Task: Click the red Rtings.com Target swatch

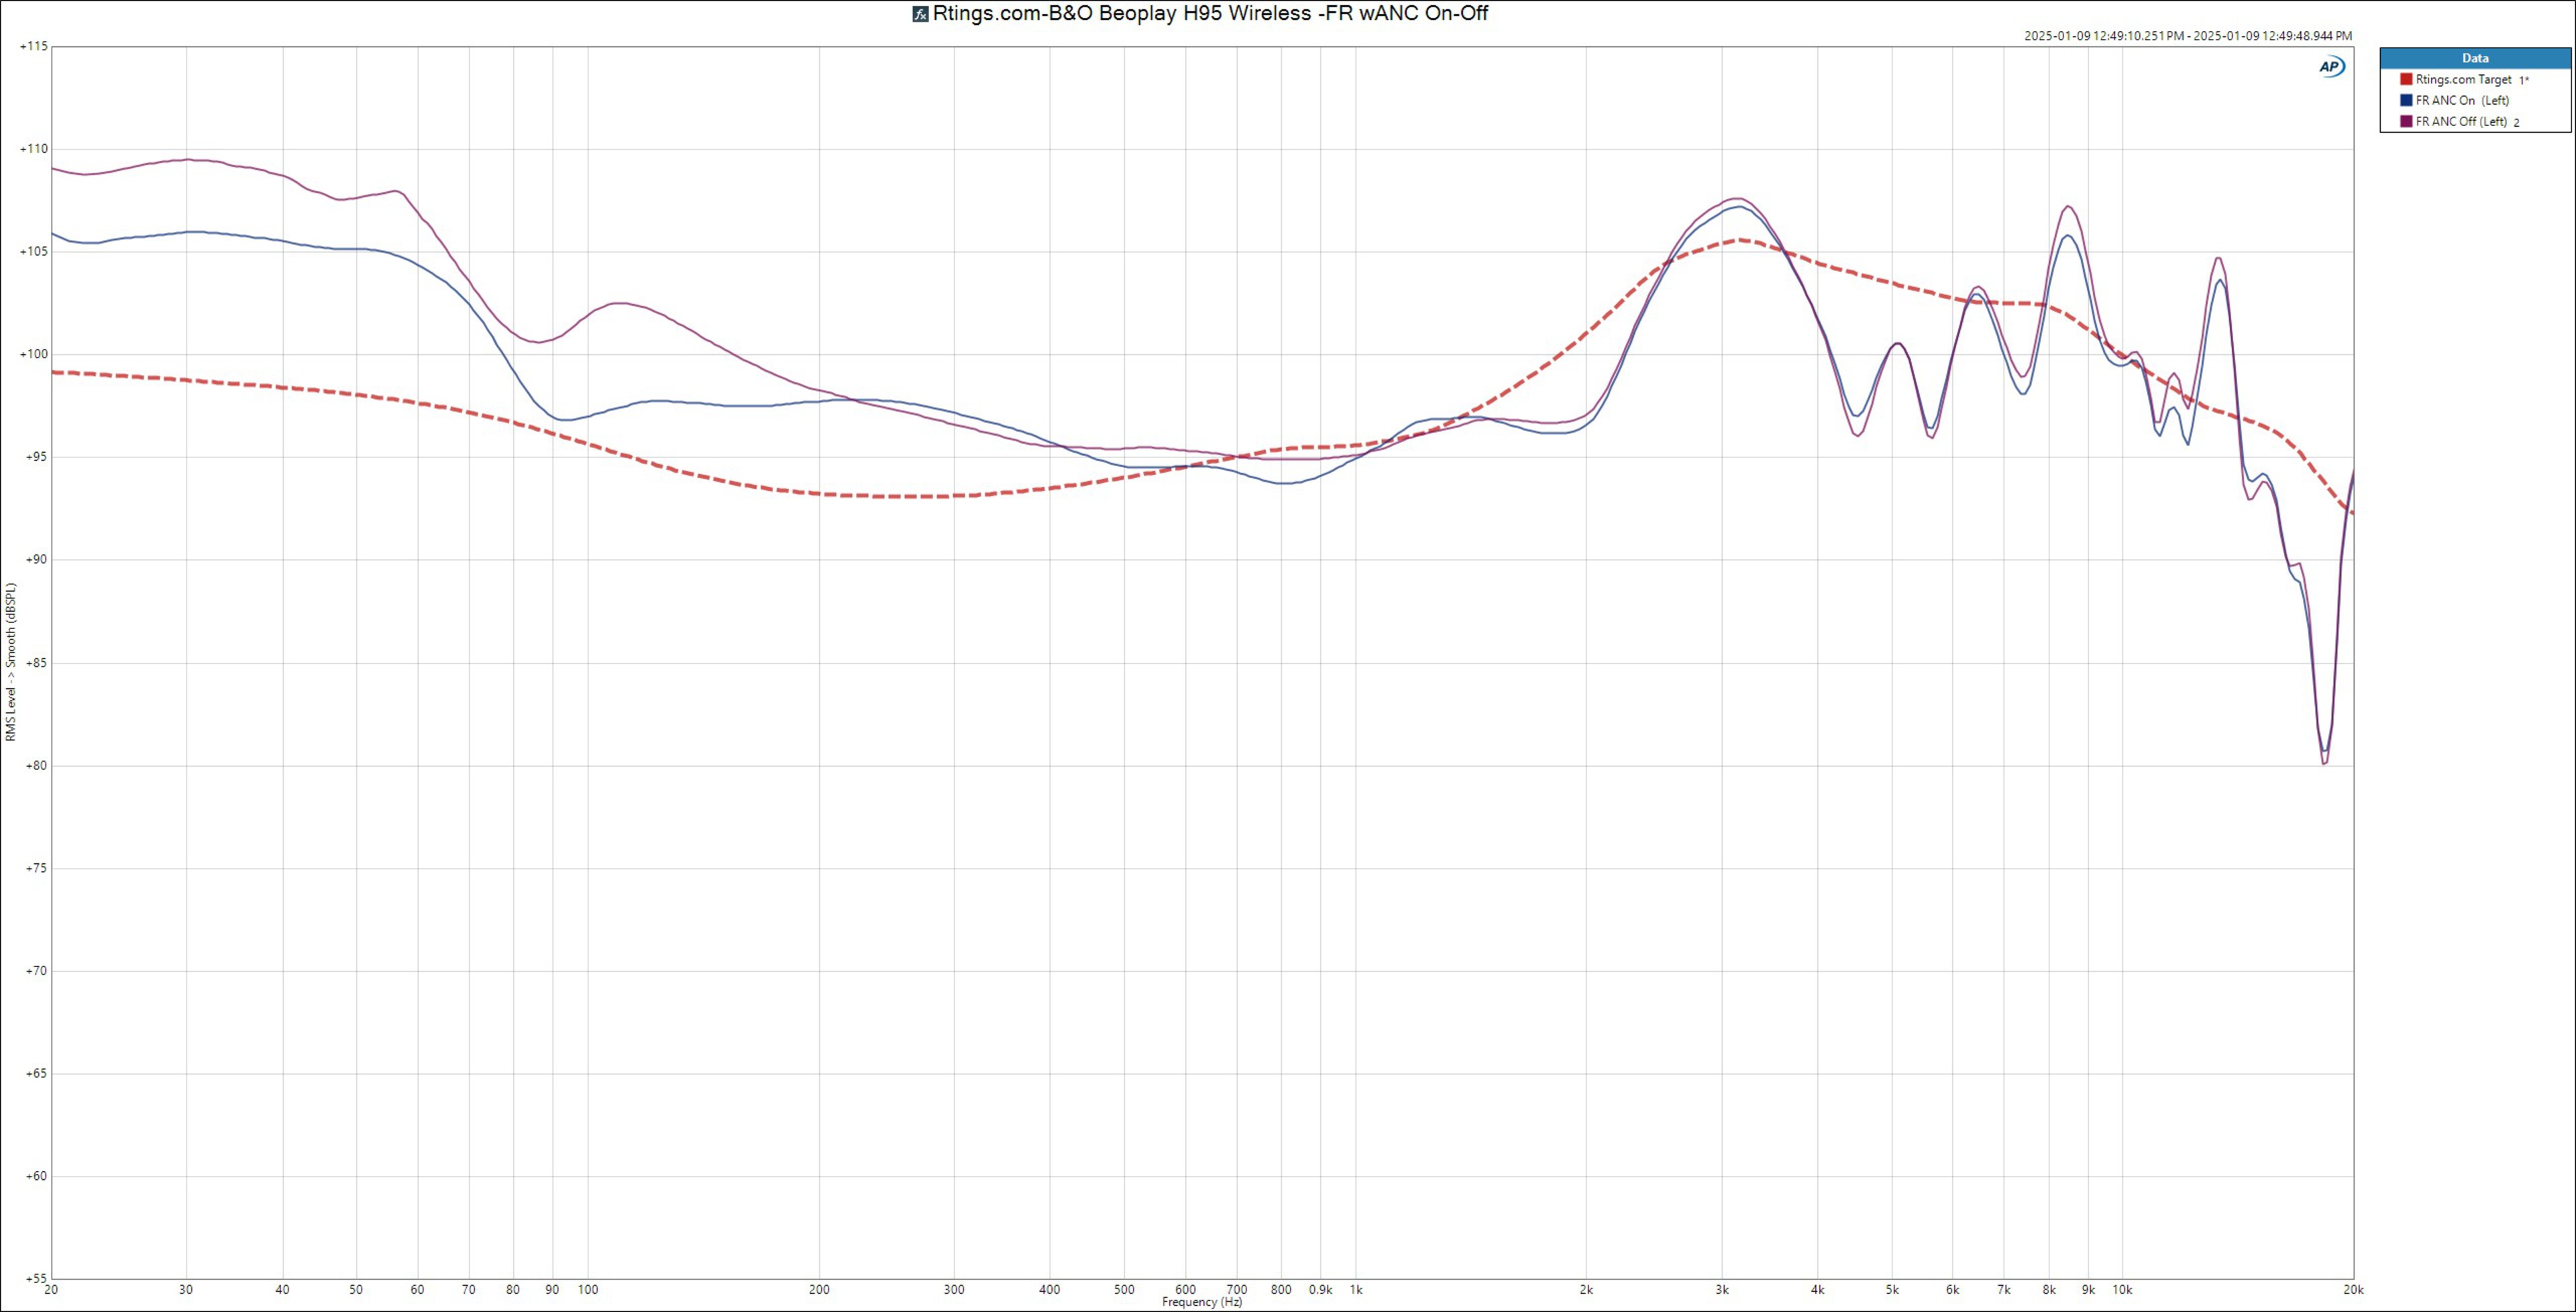Action: 2406,79
